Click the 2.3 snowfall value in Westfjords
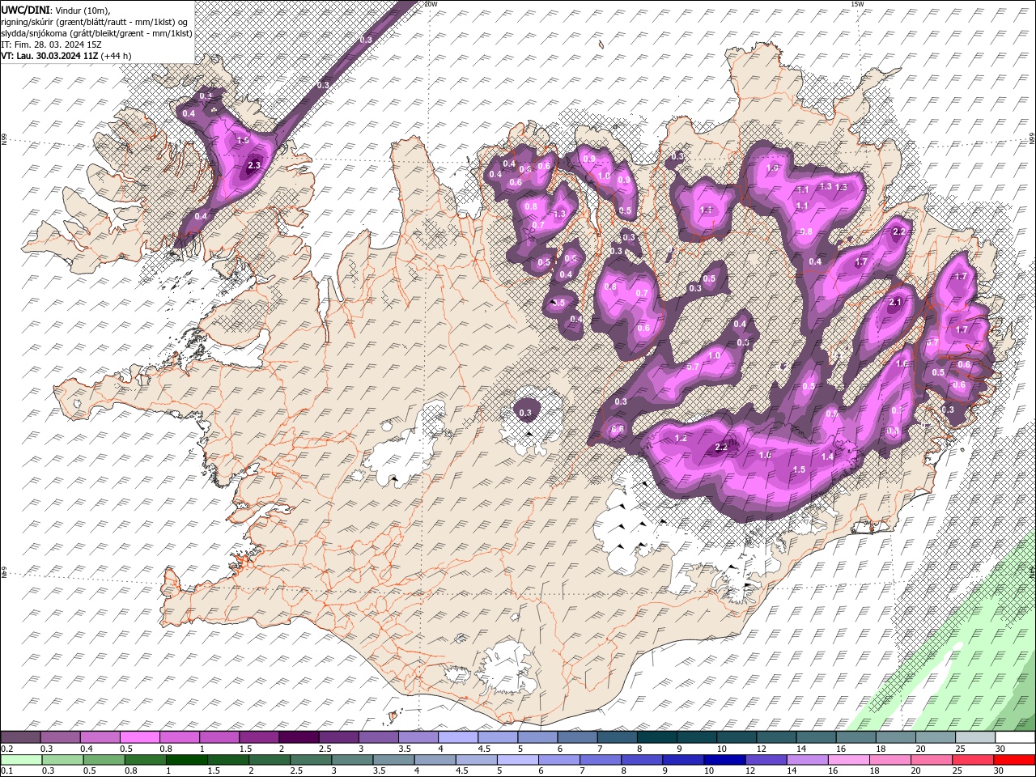 pyautogui.click(x=253, y=165)
